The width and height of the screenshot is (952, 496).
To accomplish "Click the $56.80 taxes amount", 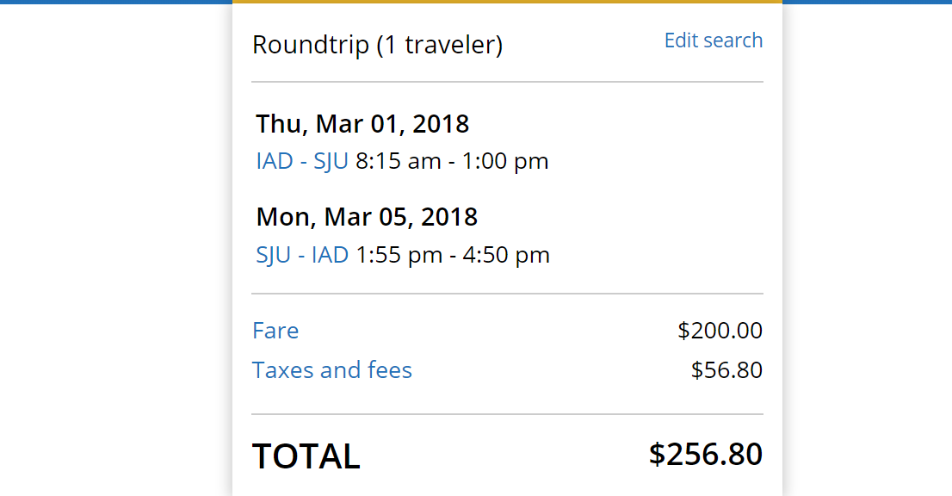I will (726, 370).
